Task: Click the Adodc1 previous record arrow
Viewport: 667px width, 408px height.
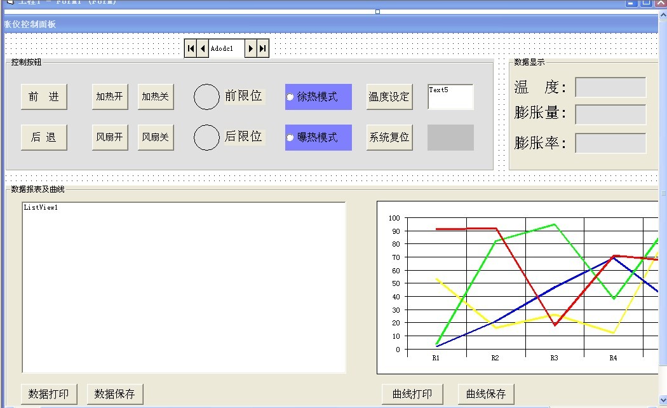Action: [203, 48]
